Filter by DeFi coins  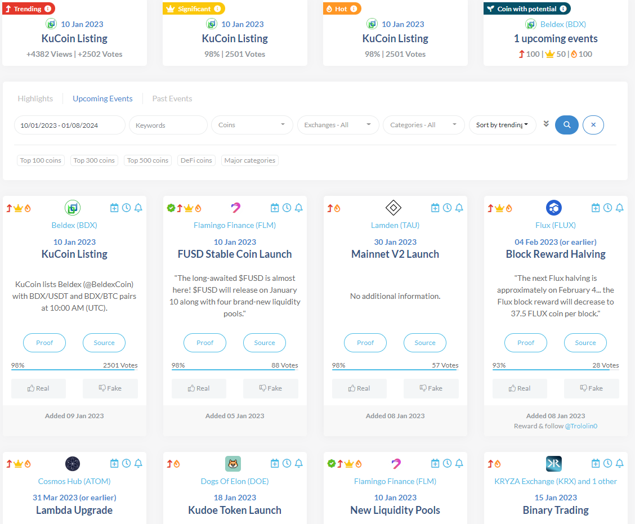click(x=196, y=160)
